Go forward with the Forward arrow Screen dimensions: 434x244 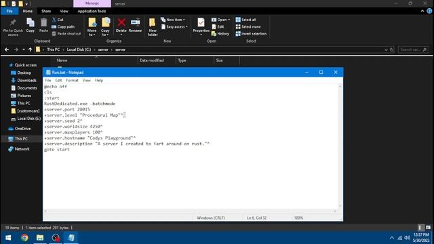pyautogui.click(x=16, y=49)
